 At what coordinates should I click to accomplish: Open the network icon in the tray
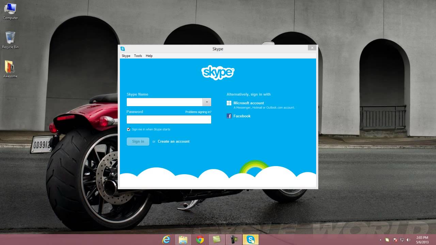pyautogui.click(x=402, y=240)
